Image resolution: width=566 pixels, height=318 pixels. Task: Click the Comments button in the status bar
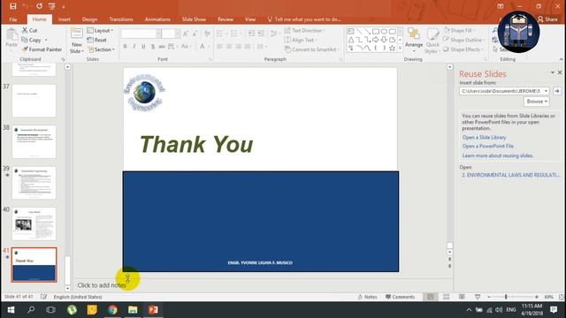click(x=400, y=297)
